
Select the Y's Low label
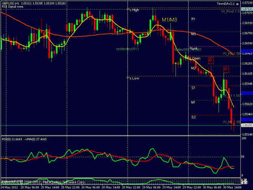[x=133, y=78]
